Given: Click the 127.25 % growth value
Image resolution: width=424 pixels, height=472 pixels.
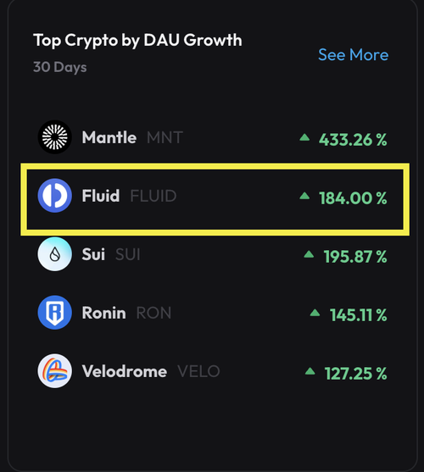Looking at the screenshot, I should tap(355, 374).
